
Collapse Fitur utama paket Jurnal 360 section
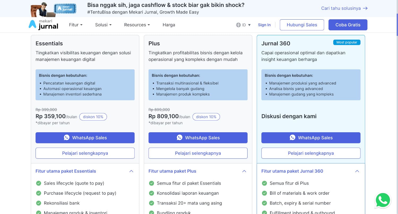point(357,171)
